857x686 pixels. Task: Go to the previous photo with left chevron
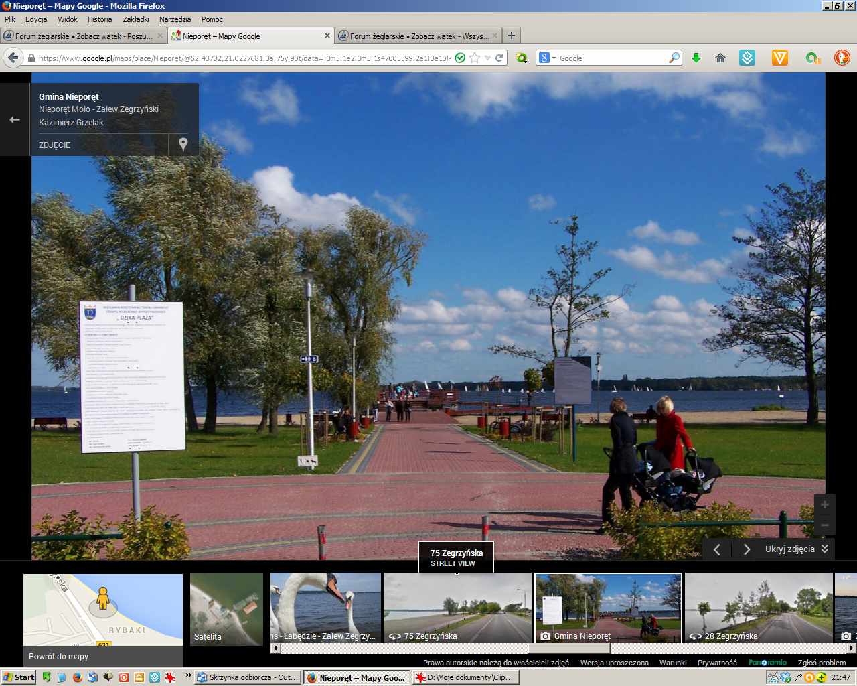[x=717, y=549]
